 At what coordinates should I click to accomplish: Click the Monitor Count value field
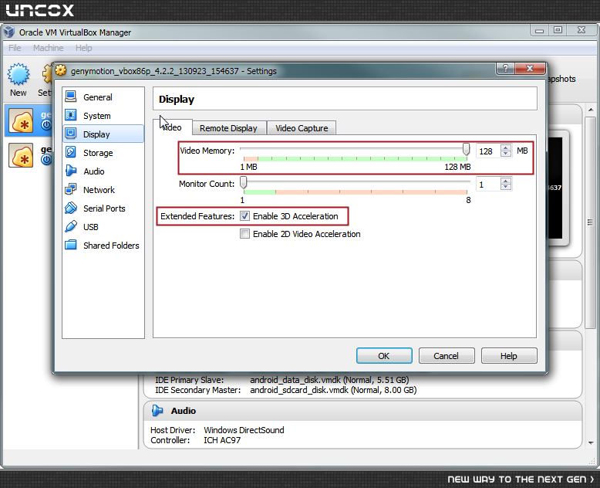click(x=489, y=185)
